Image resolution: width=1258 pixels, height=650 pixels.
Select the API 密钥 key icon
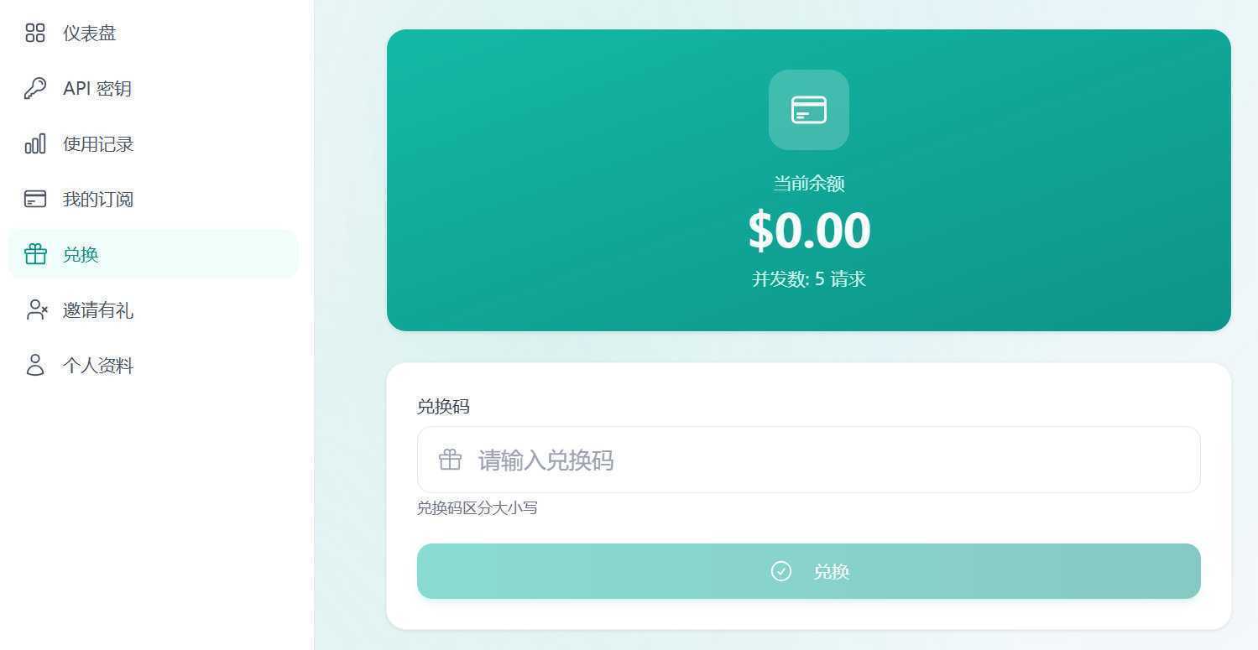pyautogui.click(x=35, y=88)
